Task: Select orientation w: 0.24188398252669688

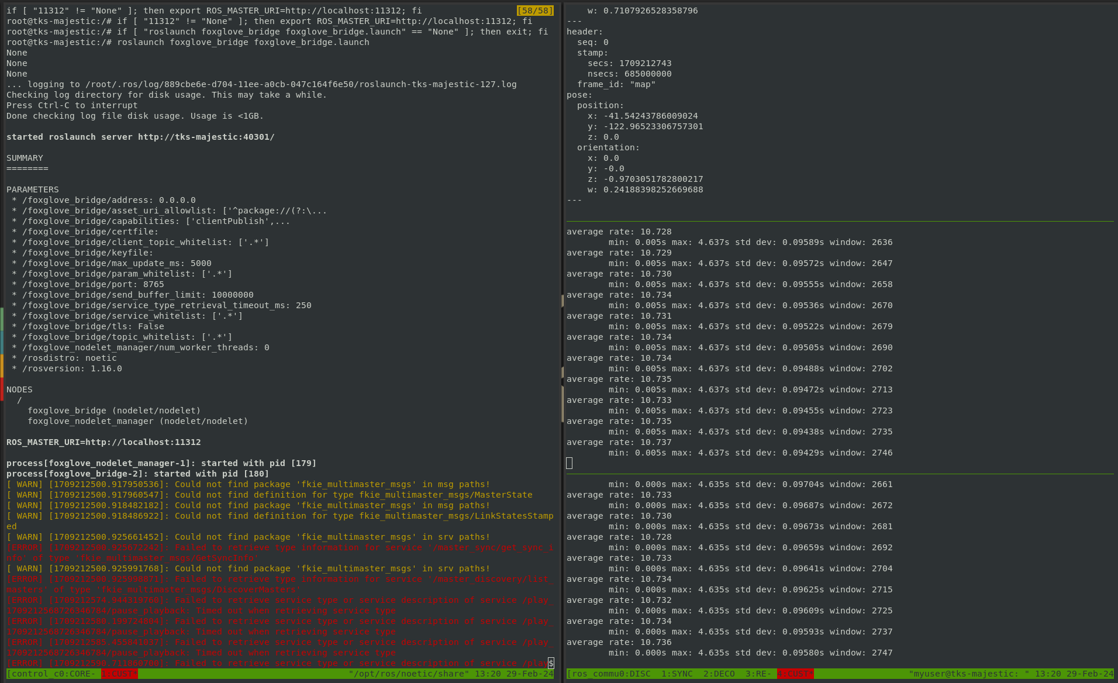Action: (x=646, y=189)
